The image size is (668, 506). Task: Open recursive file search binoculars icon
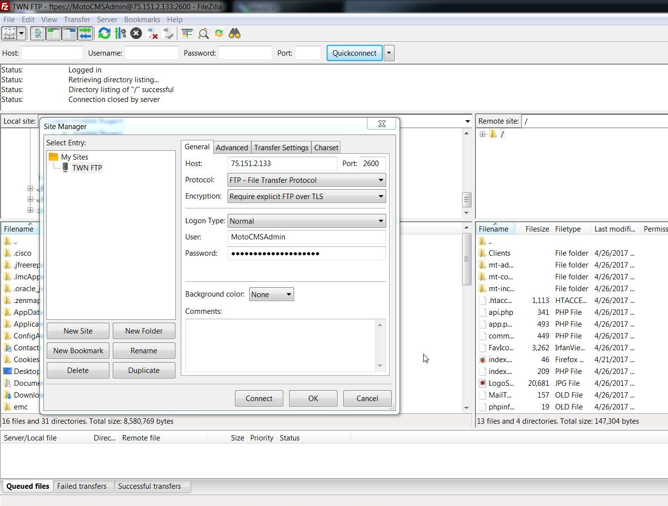tap(234, 34)
